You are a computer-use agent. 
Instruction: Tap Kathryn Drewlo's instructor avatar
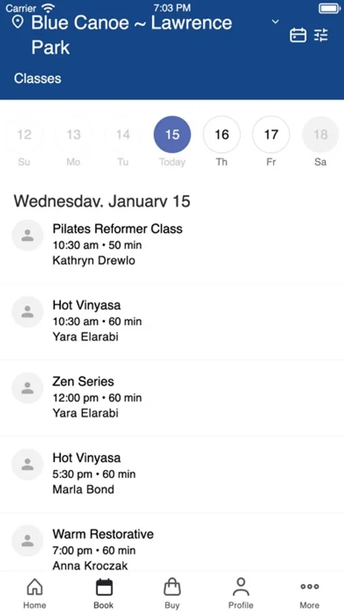(x=27, y=236)
